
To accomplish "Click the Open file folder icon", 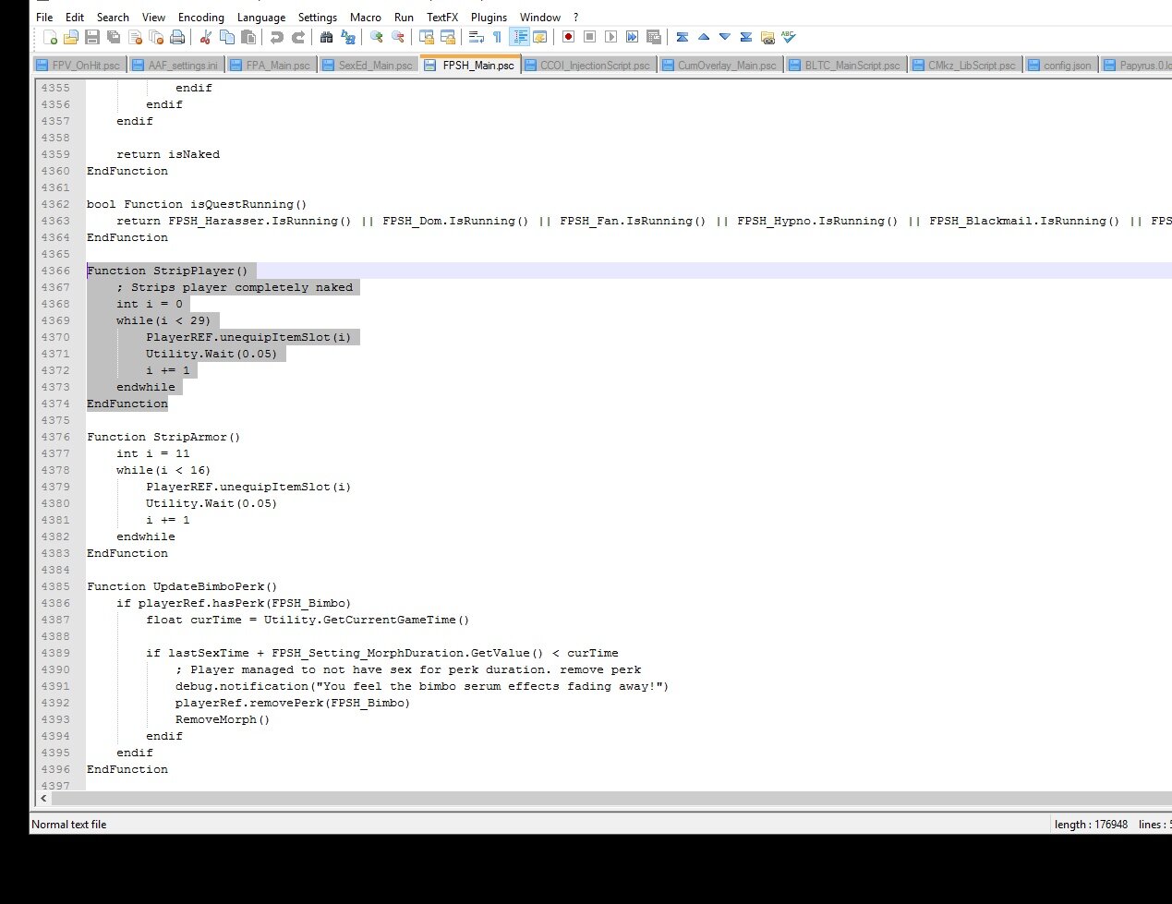I will [x=71, y=37].
